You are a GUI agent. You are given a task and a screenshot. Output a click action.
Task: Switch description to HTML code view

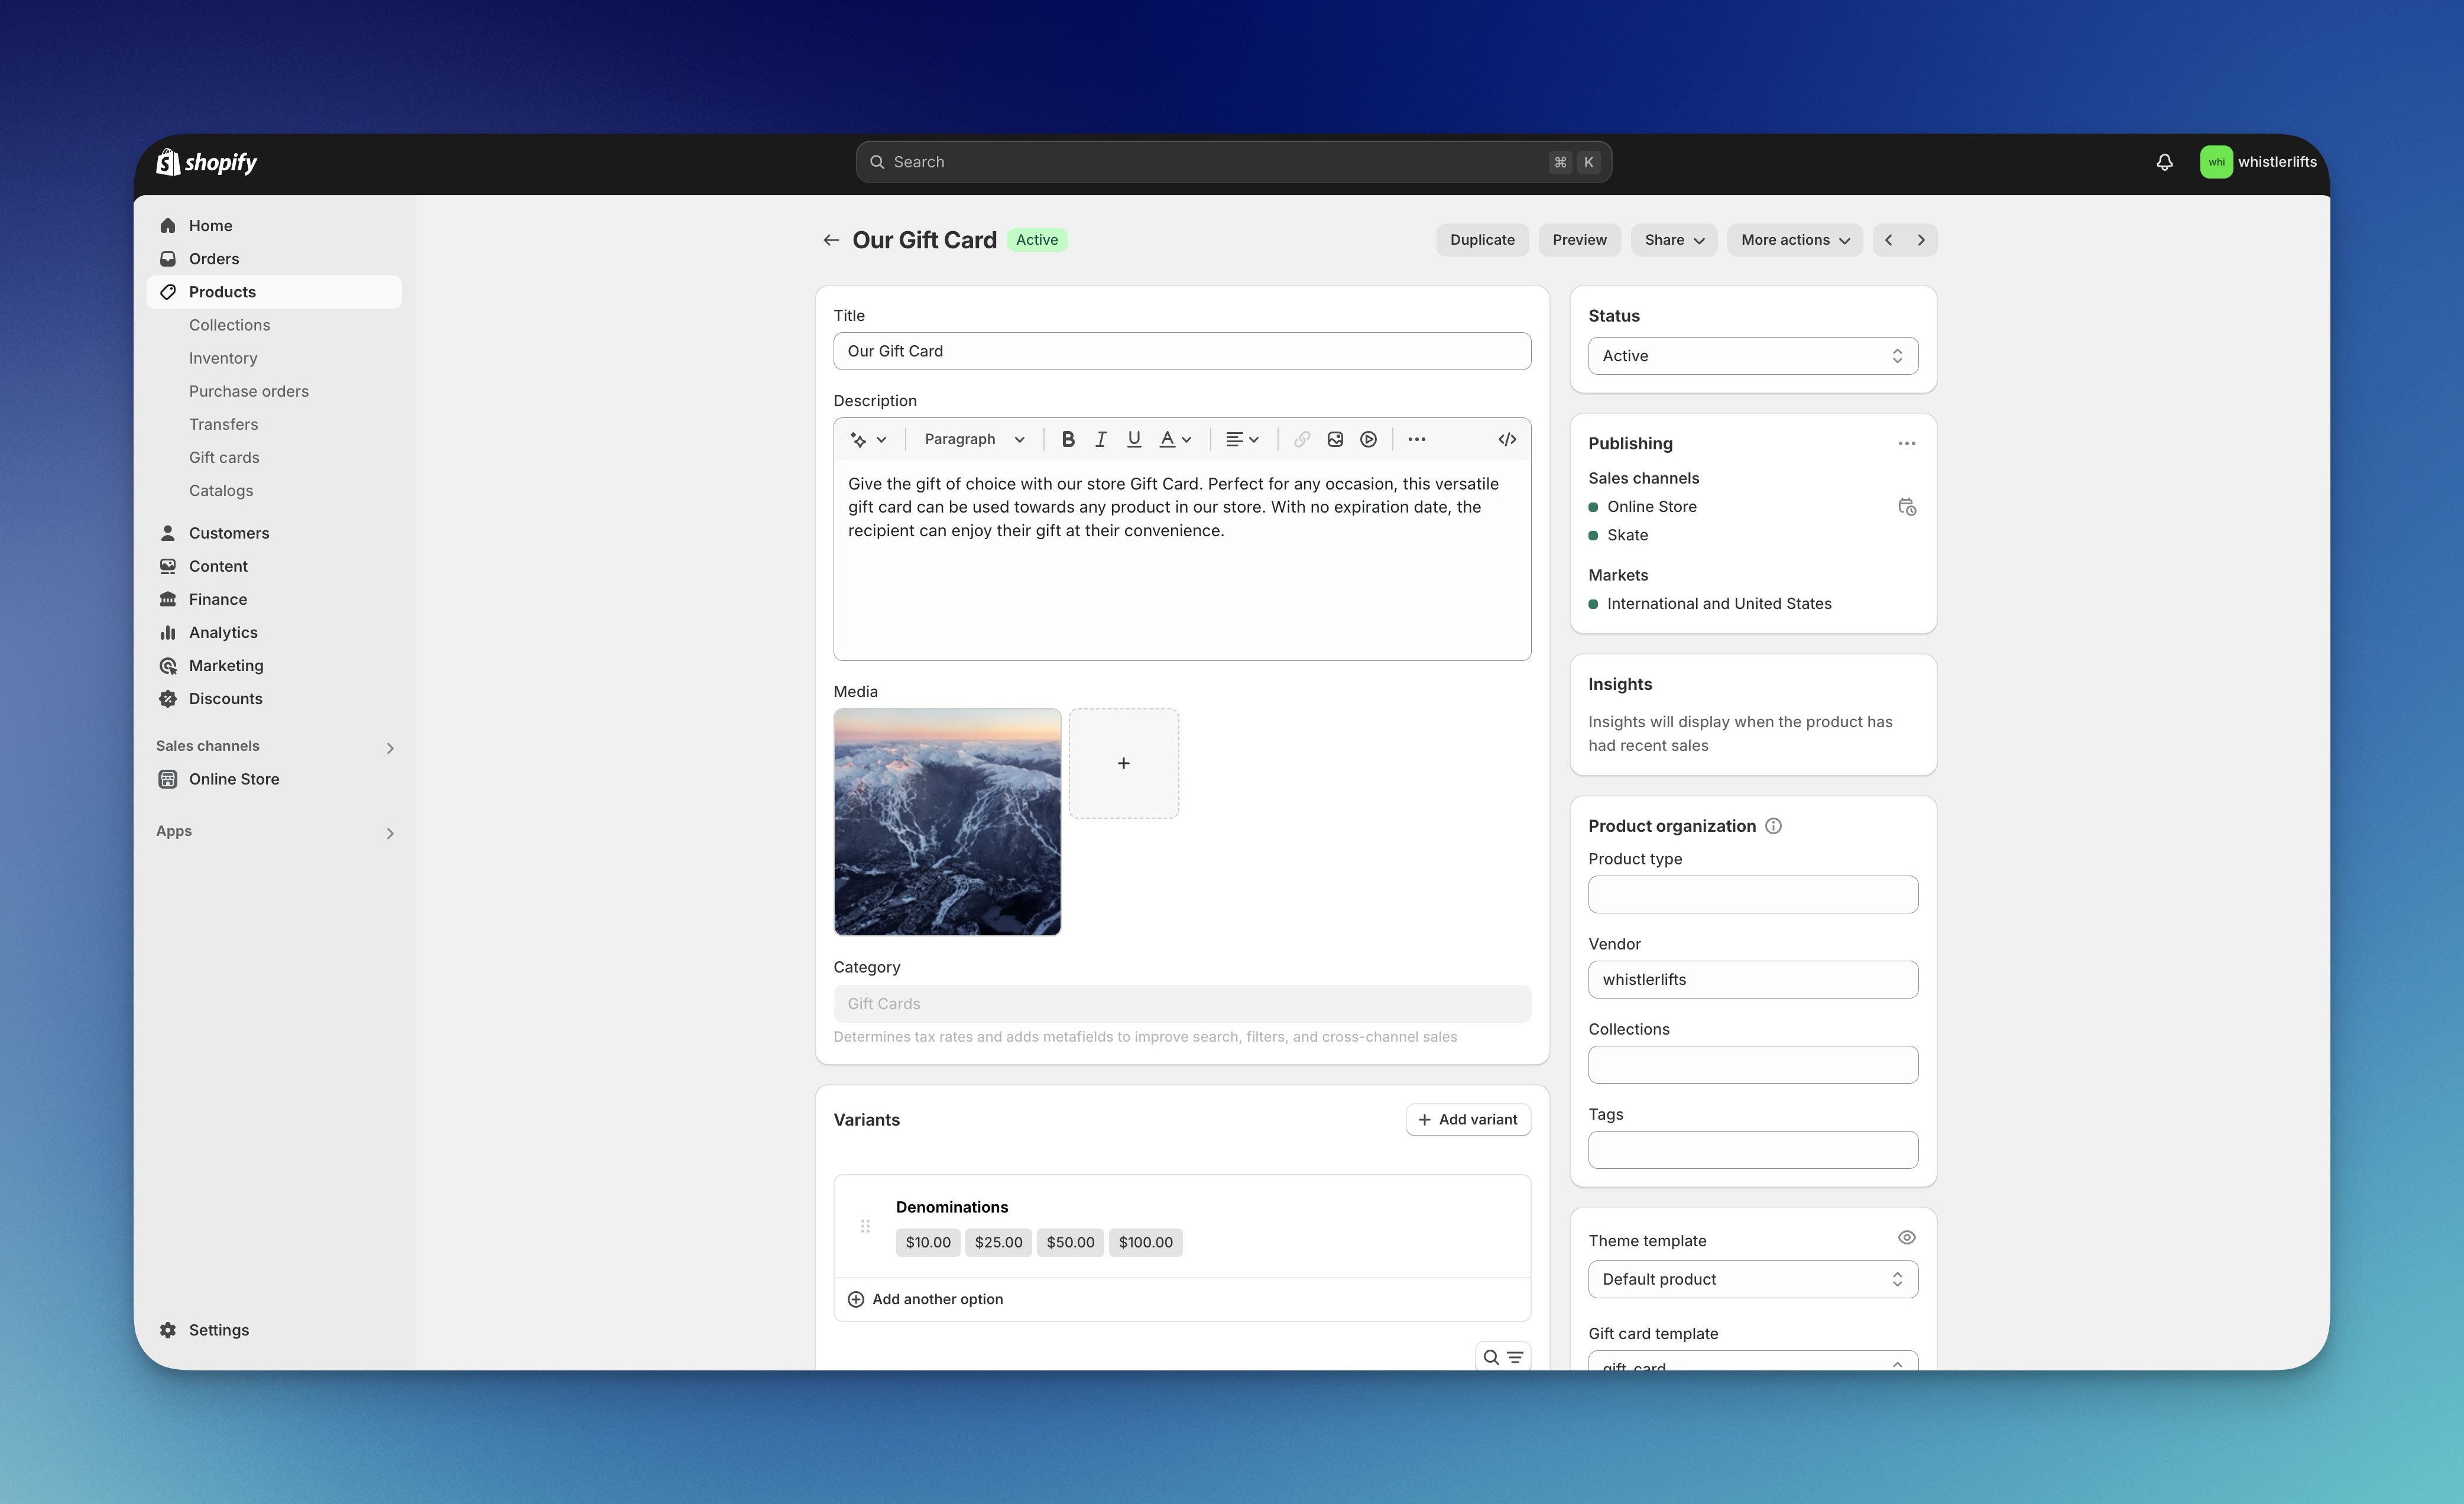pyautogui.click(x=1507, y=439)
